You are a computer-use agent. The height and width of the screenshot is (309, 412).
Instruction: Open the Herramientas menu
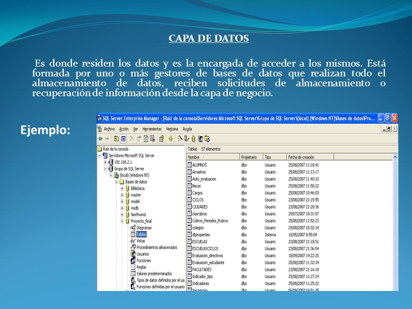(152, 129)
